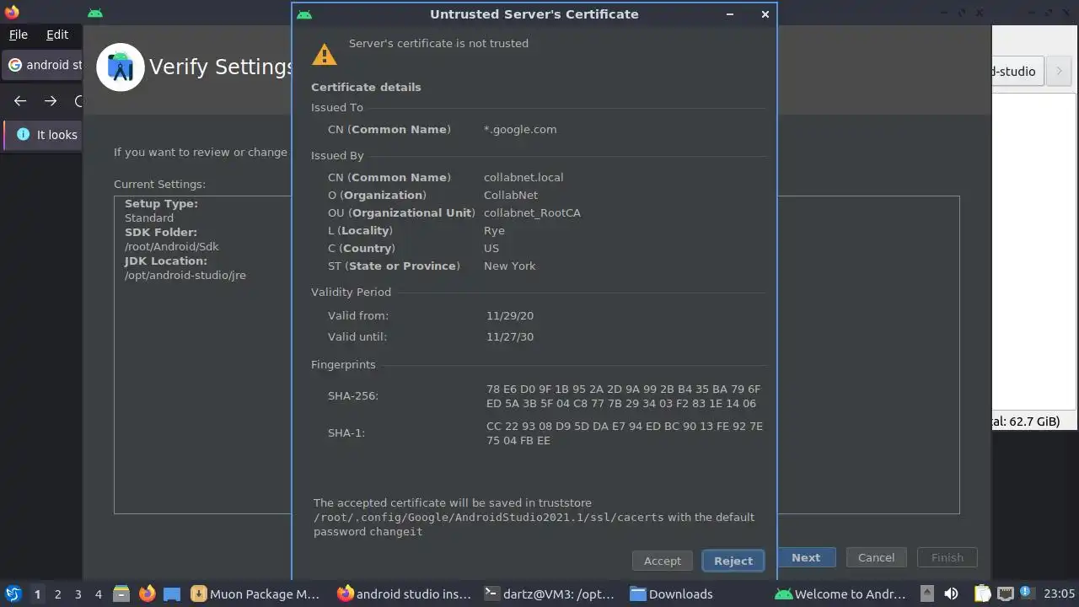Click the notification info icon in system tray
The image size is (1079, 607).
[x=1027, y=593]
